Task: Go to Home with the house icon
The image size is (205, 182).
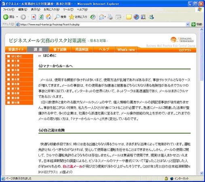Action: click(x=49, y=17)
